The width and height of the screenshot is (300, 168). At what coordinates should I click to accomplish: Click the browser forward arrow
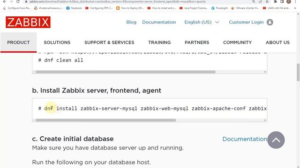[11, 1]
